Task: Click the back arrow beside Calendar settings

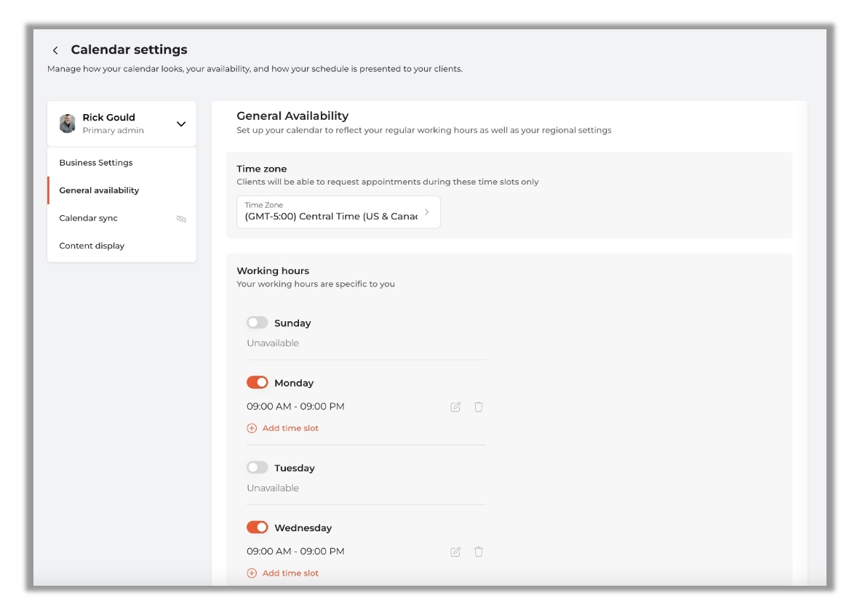Action: pos(55,50)
